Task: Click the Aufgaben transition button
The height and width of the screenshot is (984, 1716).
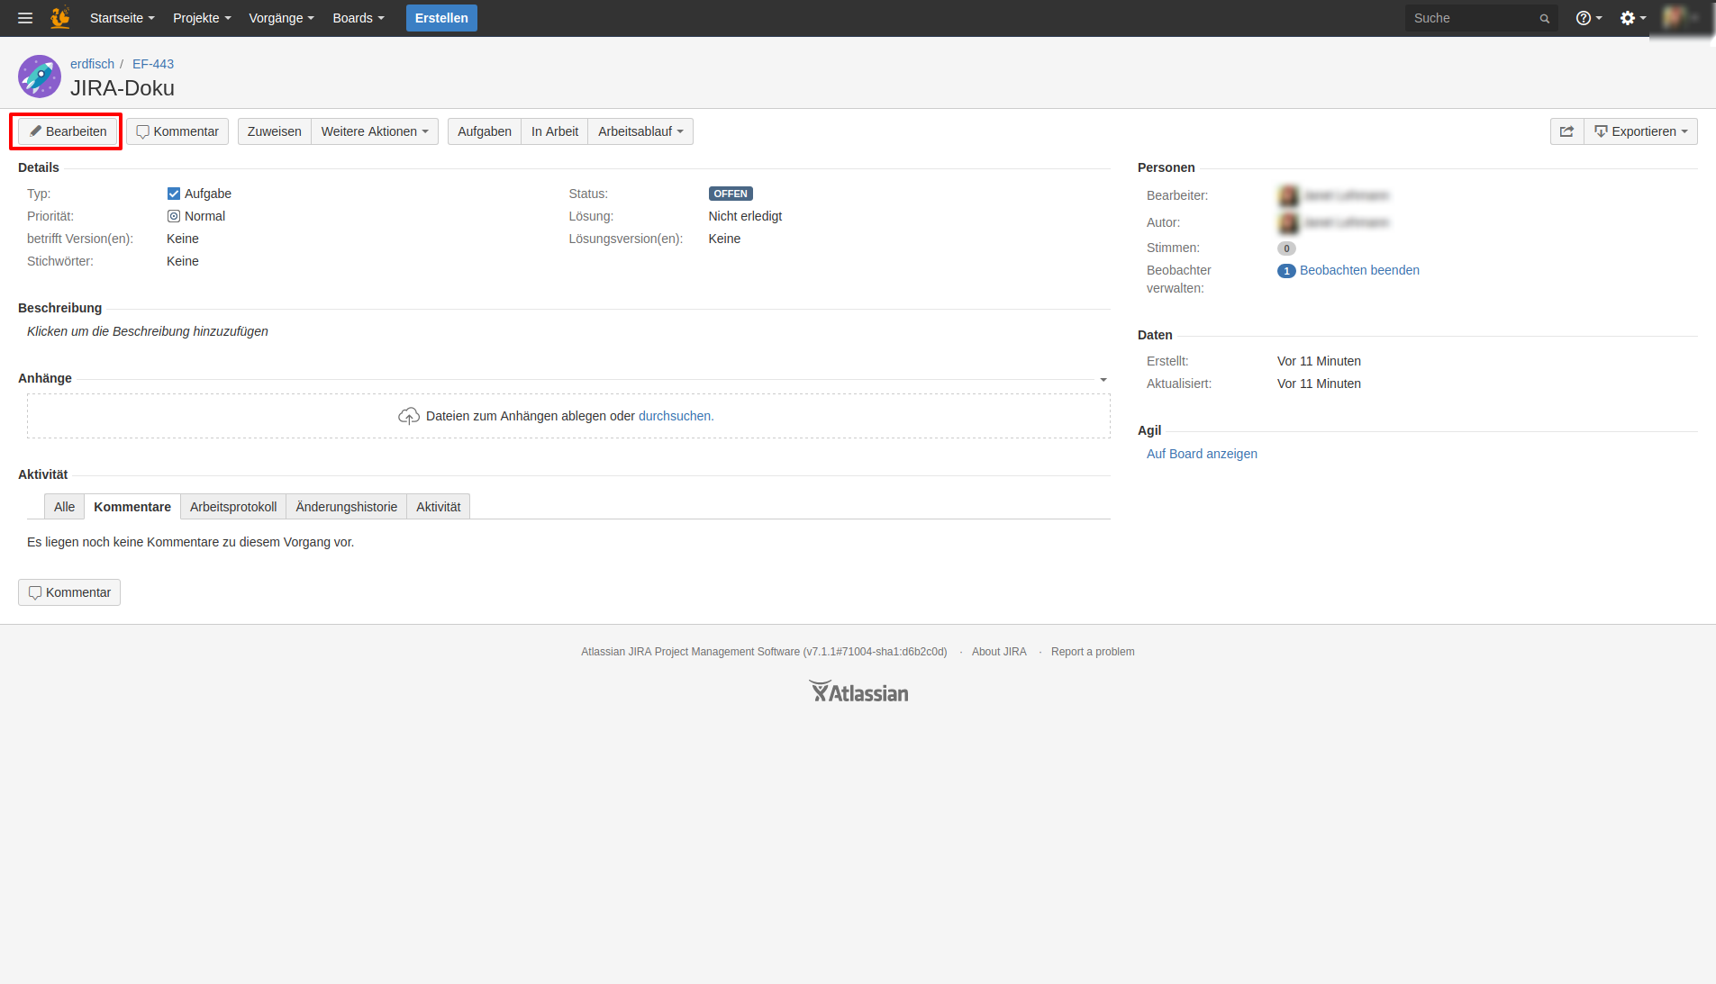Action: [x=485, y=131]
